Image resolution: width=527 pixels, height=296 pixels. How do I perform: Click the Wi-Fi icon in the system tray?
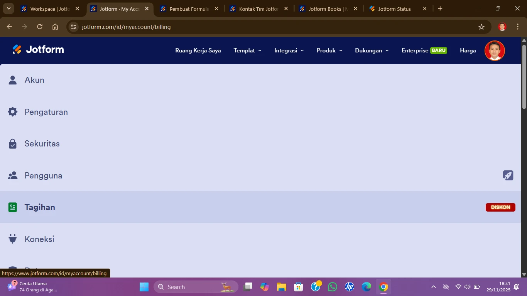[458, 287]
